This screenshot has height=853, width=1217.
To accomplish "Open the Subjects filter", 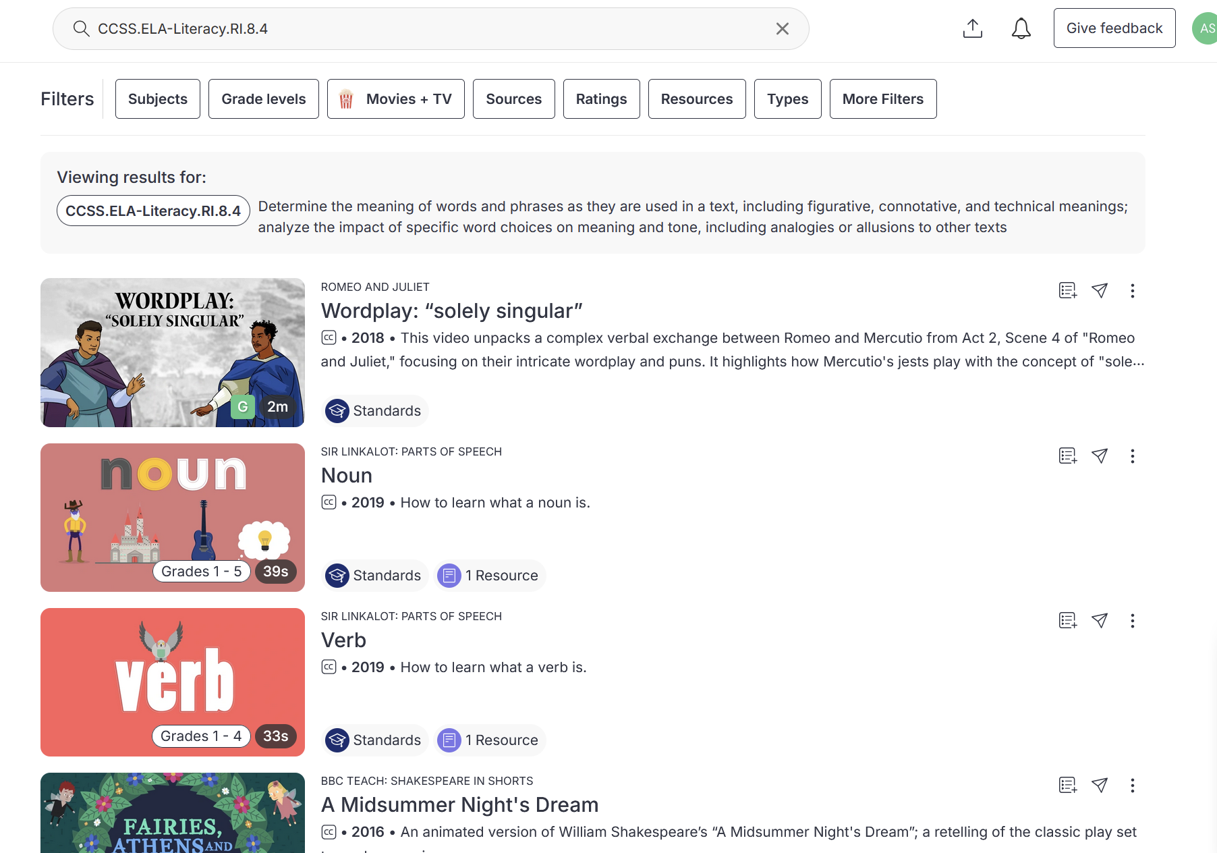I will click(x=157, y=99).
